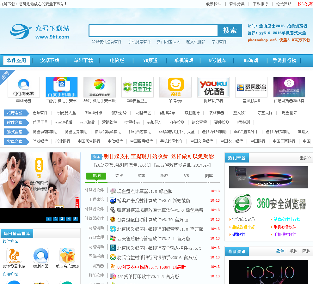The width and height of the screenshot is (313, 284).
Task: Select the 暴风影音5 icon
Action: [251, 87]
